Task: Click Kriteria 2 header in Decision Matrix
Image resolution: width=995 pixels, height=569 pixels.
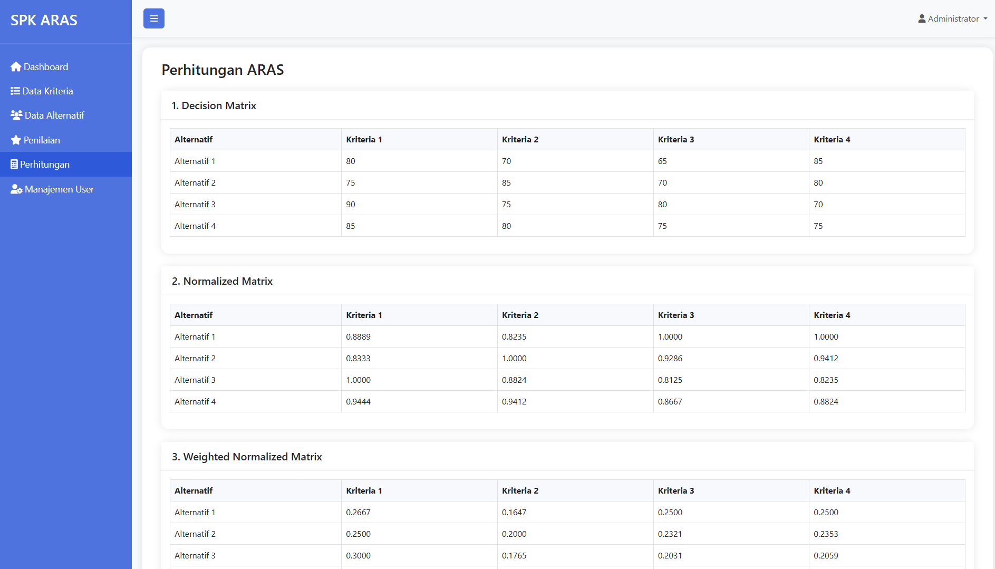Action: coord(575,139)
